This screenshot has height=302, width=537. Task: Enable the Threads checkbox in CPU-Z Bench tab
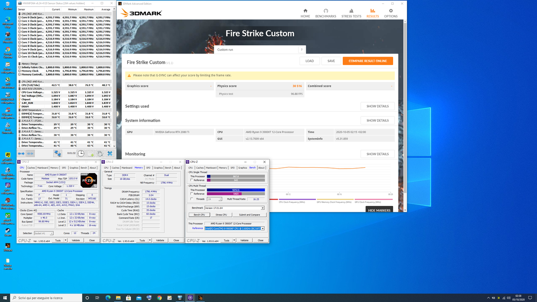[x=191, y=199]
